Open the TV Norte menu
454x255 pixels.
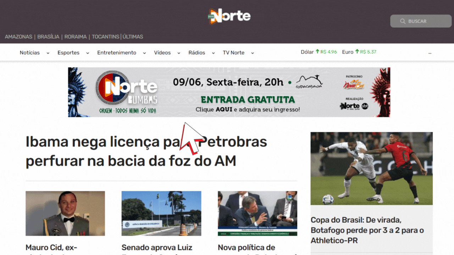[233, 53]
